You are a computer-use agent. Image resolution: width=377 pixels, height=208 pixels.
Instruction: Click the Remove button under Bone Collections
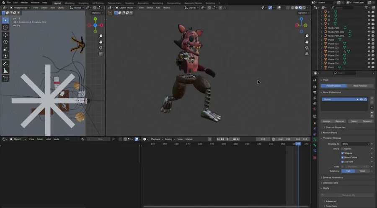339,121
